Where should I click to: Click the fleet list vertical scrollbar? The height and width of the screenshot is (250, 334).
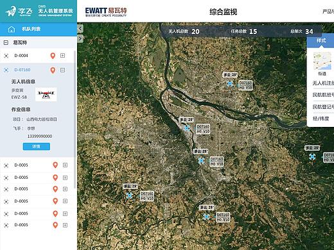coord(75,120)
